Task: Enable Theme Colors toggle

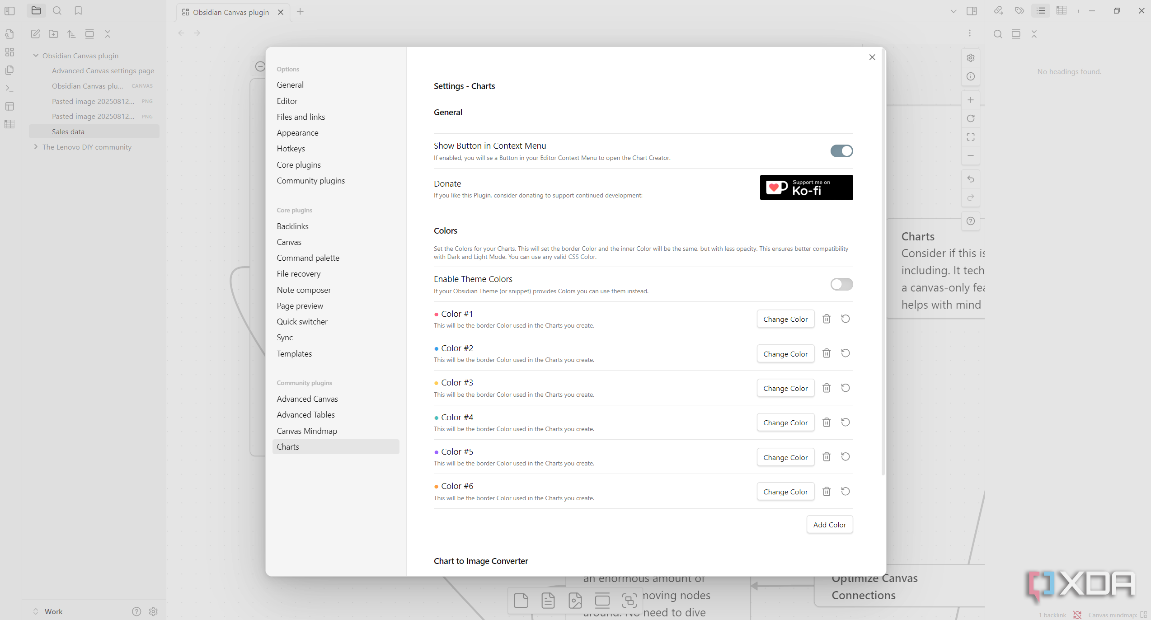Action: (x=841, y=284)
